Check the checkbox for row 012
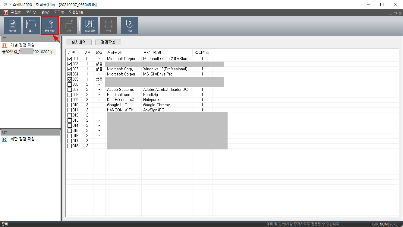 (x=70, y=115)
